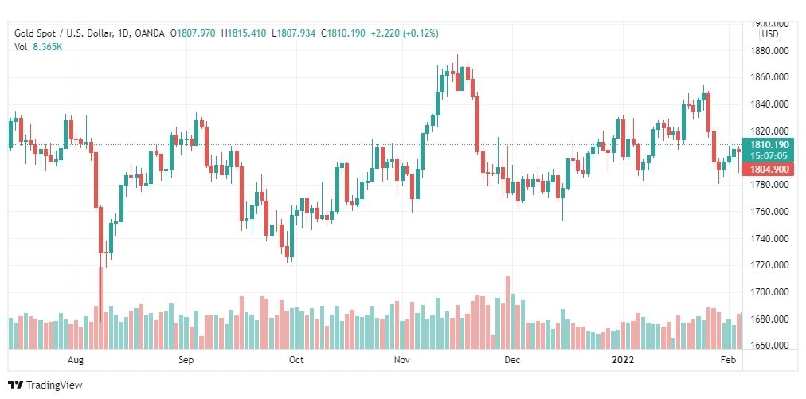Click the tallest volume bar near December
The width and height of the screenshot is (806, 399).
pos(507,313)
